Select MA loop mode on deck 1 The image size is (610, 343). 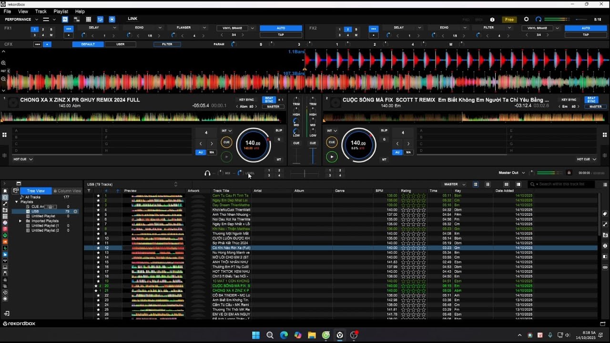tap(212, 152)
